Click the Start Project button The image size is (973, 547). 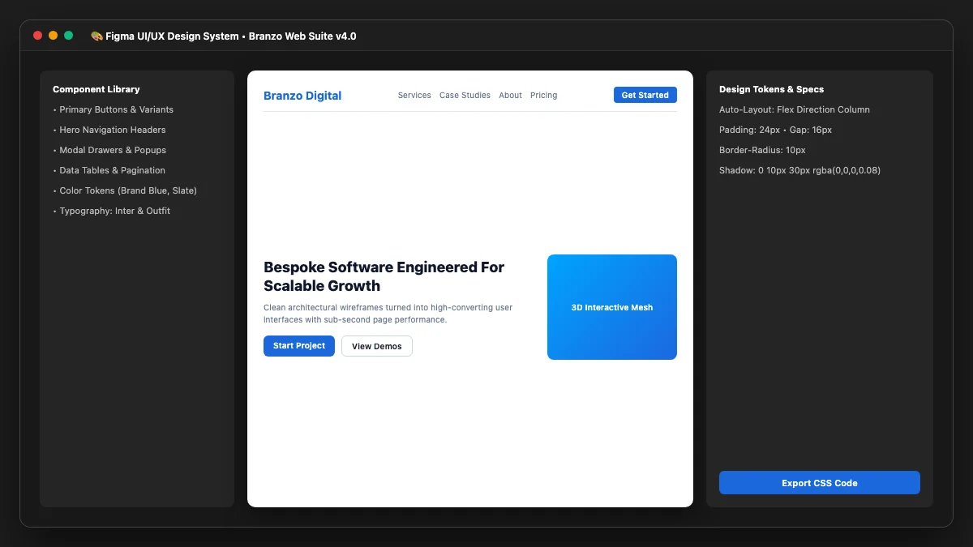tap(299, 346)
